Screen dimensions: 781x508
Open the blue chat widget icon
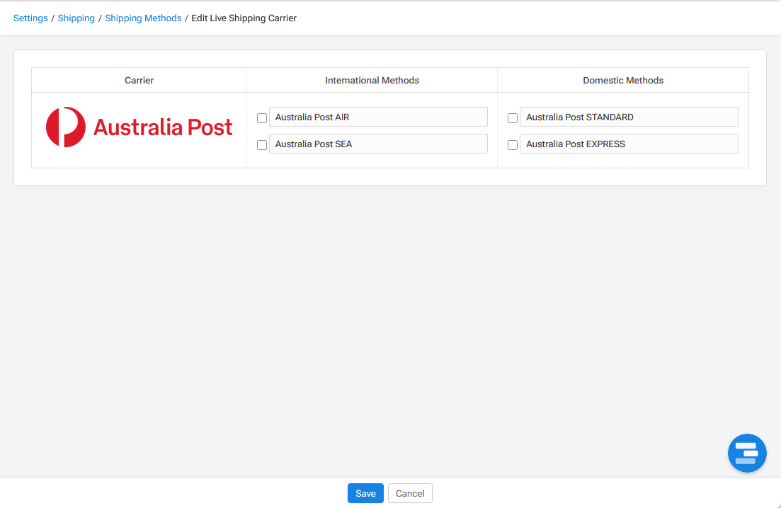click(746, 453)
